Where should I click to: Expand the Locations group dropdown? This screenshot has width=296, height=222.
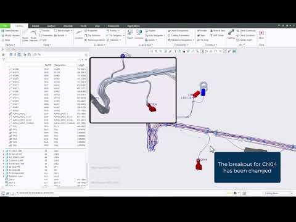99,45
